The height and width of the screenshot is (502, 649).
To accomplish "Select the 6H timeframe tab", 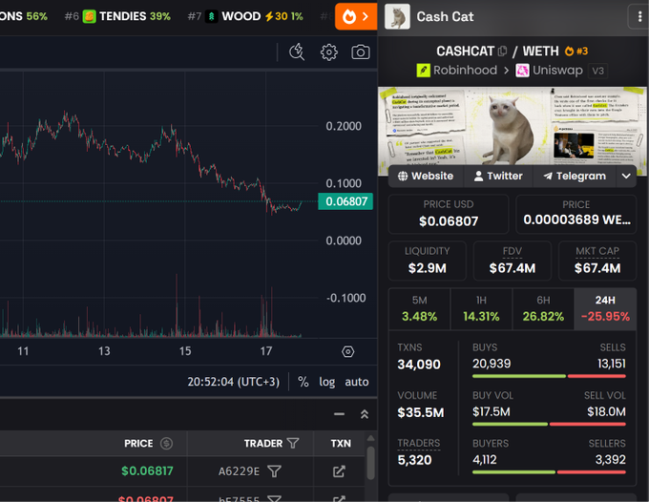I will [543, 308].
